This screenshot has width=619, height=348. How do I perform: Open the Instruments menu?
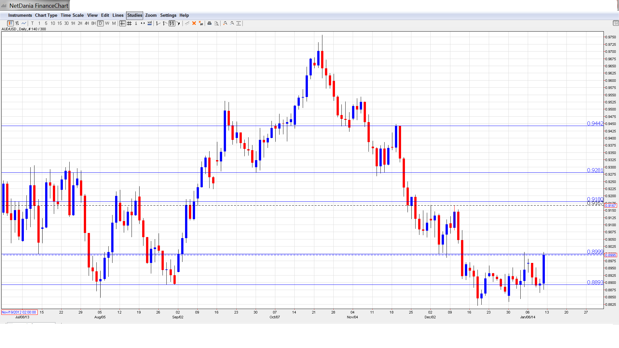(20, 15)
